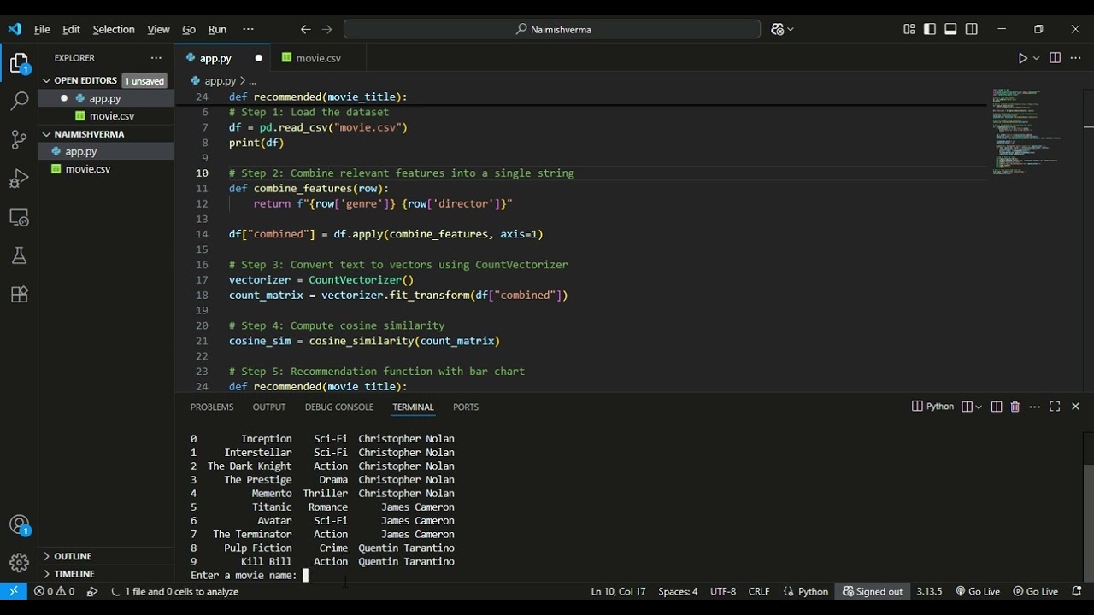Collapse the NAIMISHVERMA folder section

89,134
